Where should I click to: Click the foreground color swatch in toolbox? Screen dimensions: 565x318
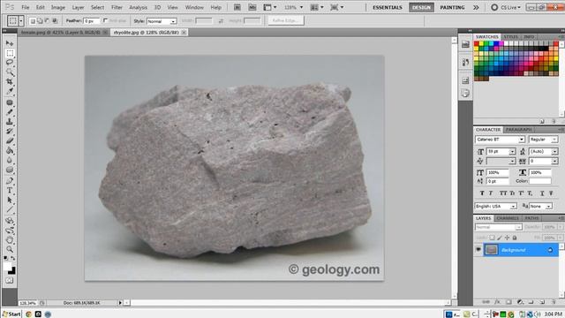[x=7, y=267]
